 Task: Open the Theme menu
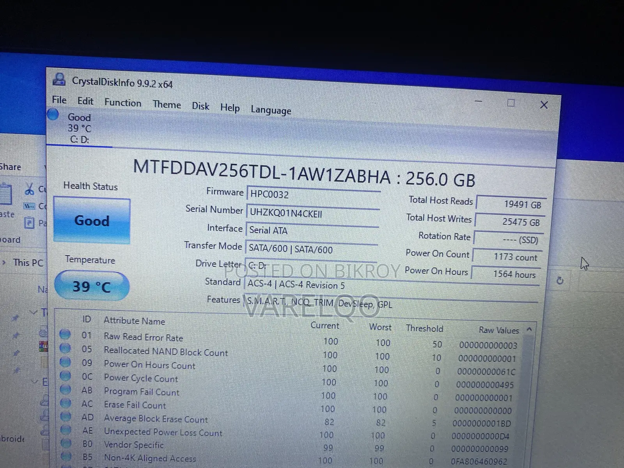167,105
